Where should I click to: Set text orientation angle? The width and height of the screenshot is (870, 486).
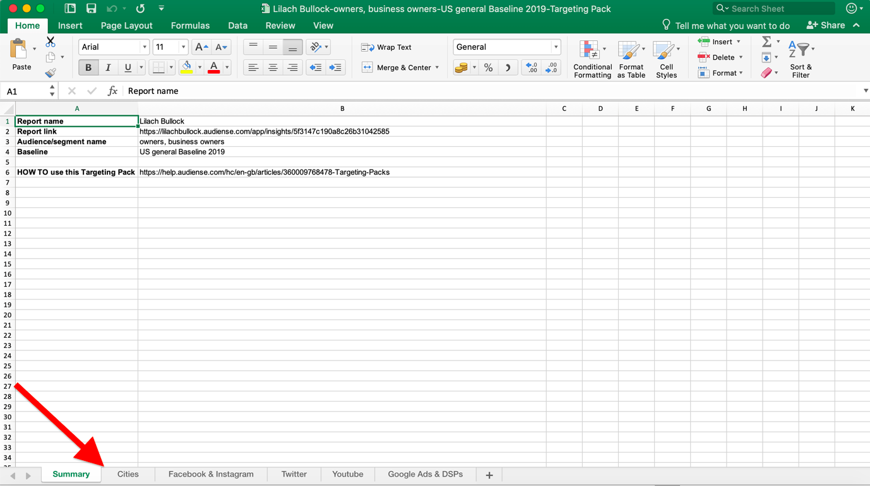[x=316, y=47]
